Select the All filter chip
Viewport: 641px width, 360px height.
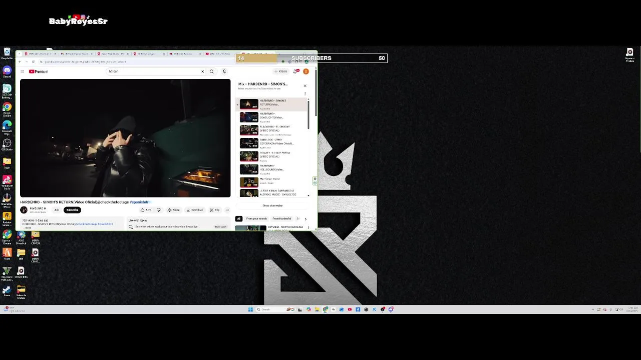pos(239,218)
